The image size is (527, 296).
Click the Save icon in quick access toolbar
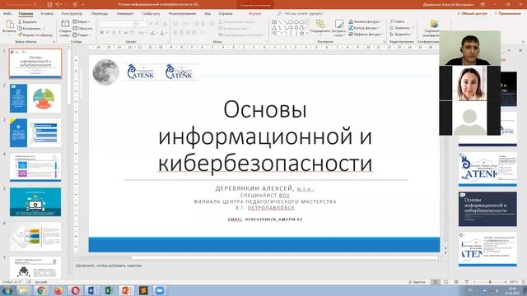pos(49,5)
